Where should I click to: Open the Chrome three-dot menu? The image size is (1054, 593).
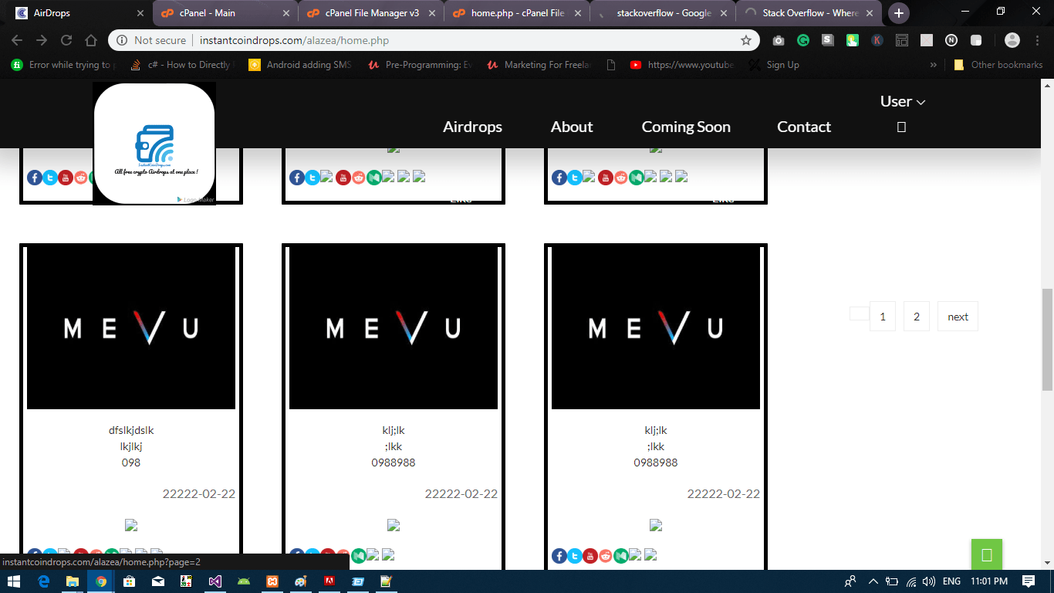coord(1038,40)
